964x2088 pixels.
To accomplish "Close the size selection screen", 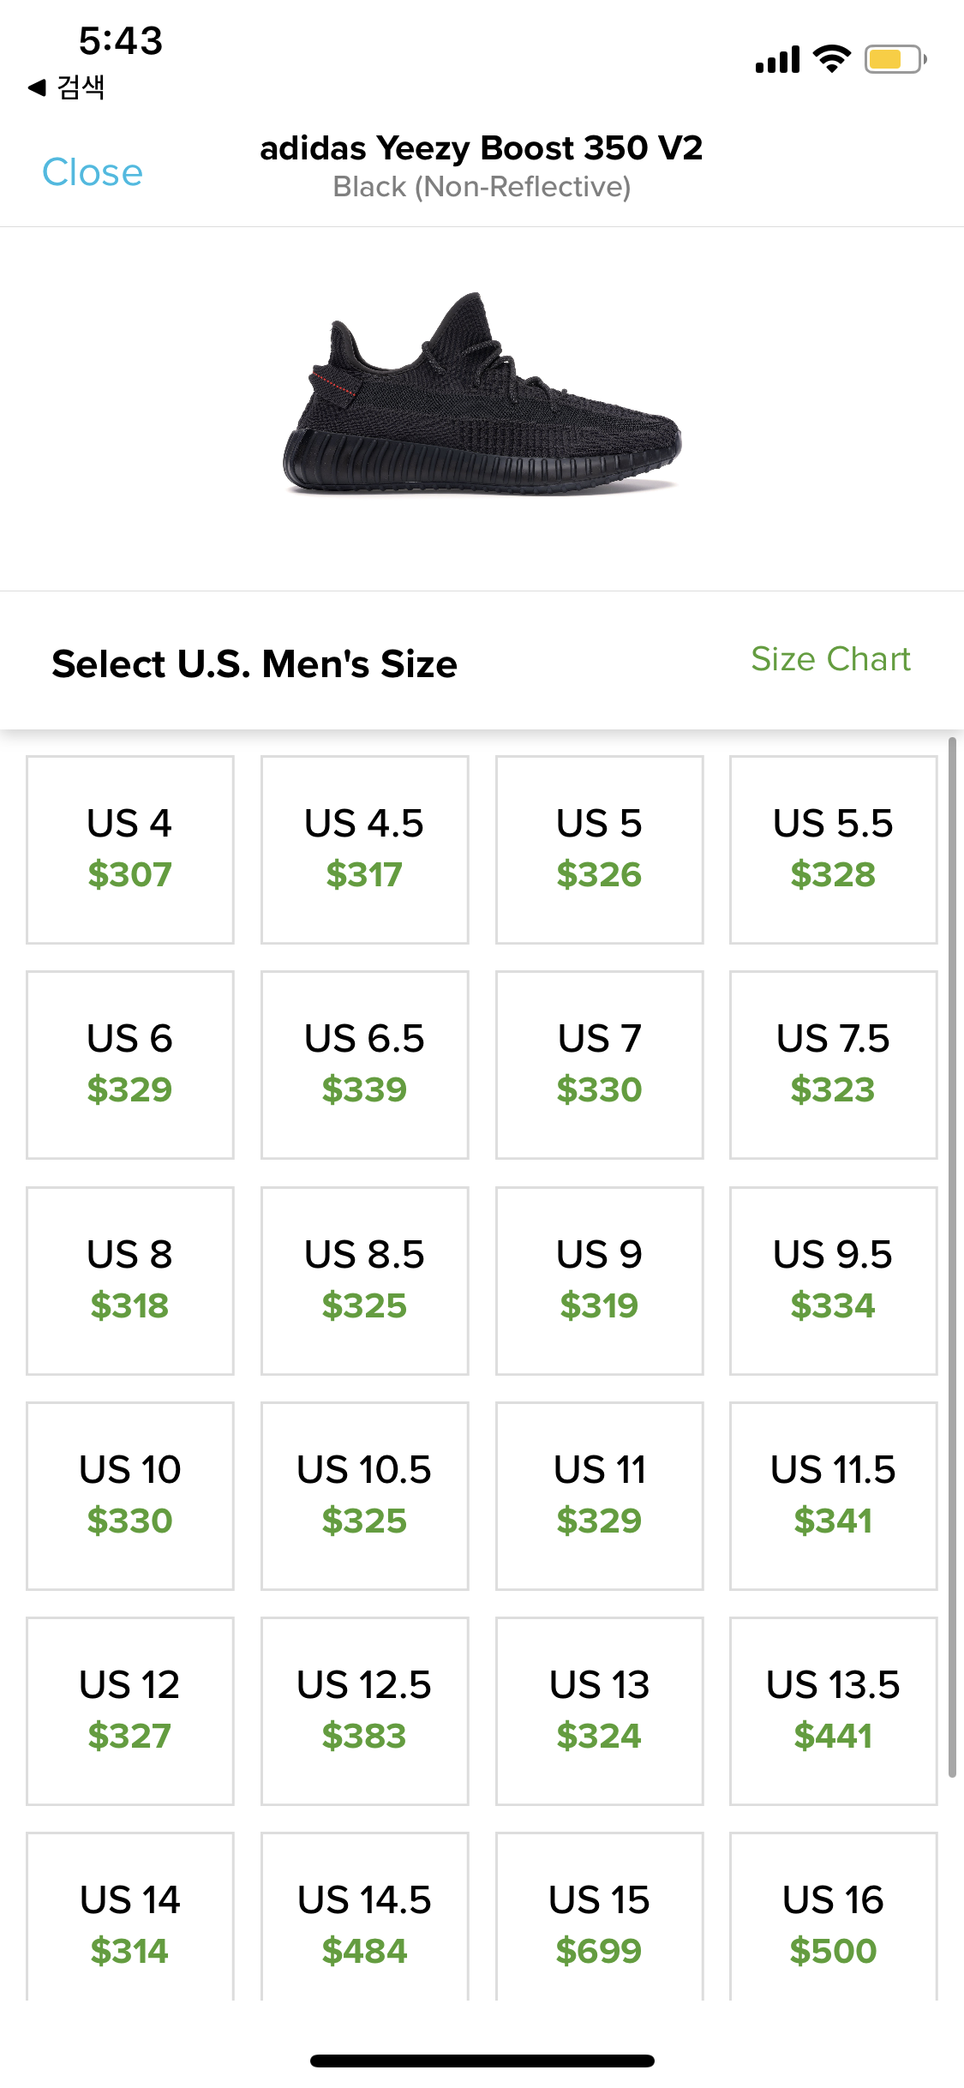I will click(x=93, y=172).
